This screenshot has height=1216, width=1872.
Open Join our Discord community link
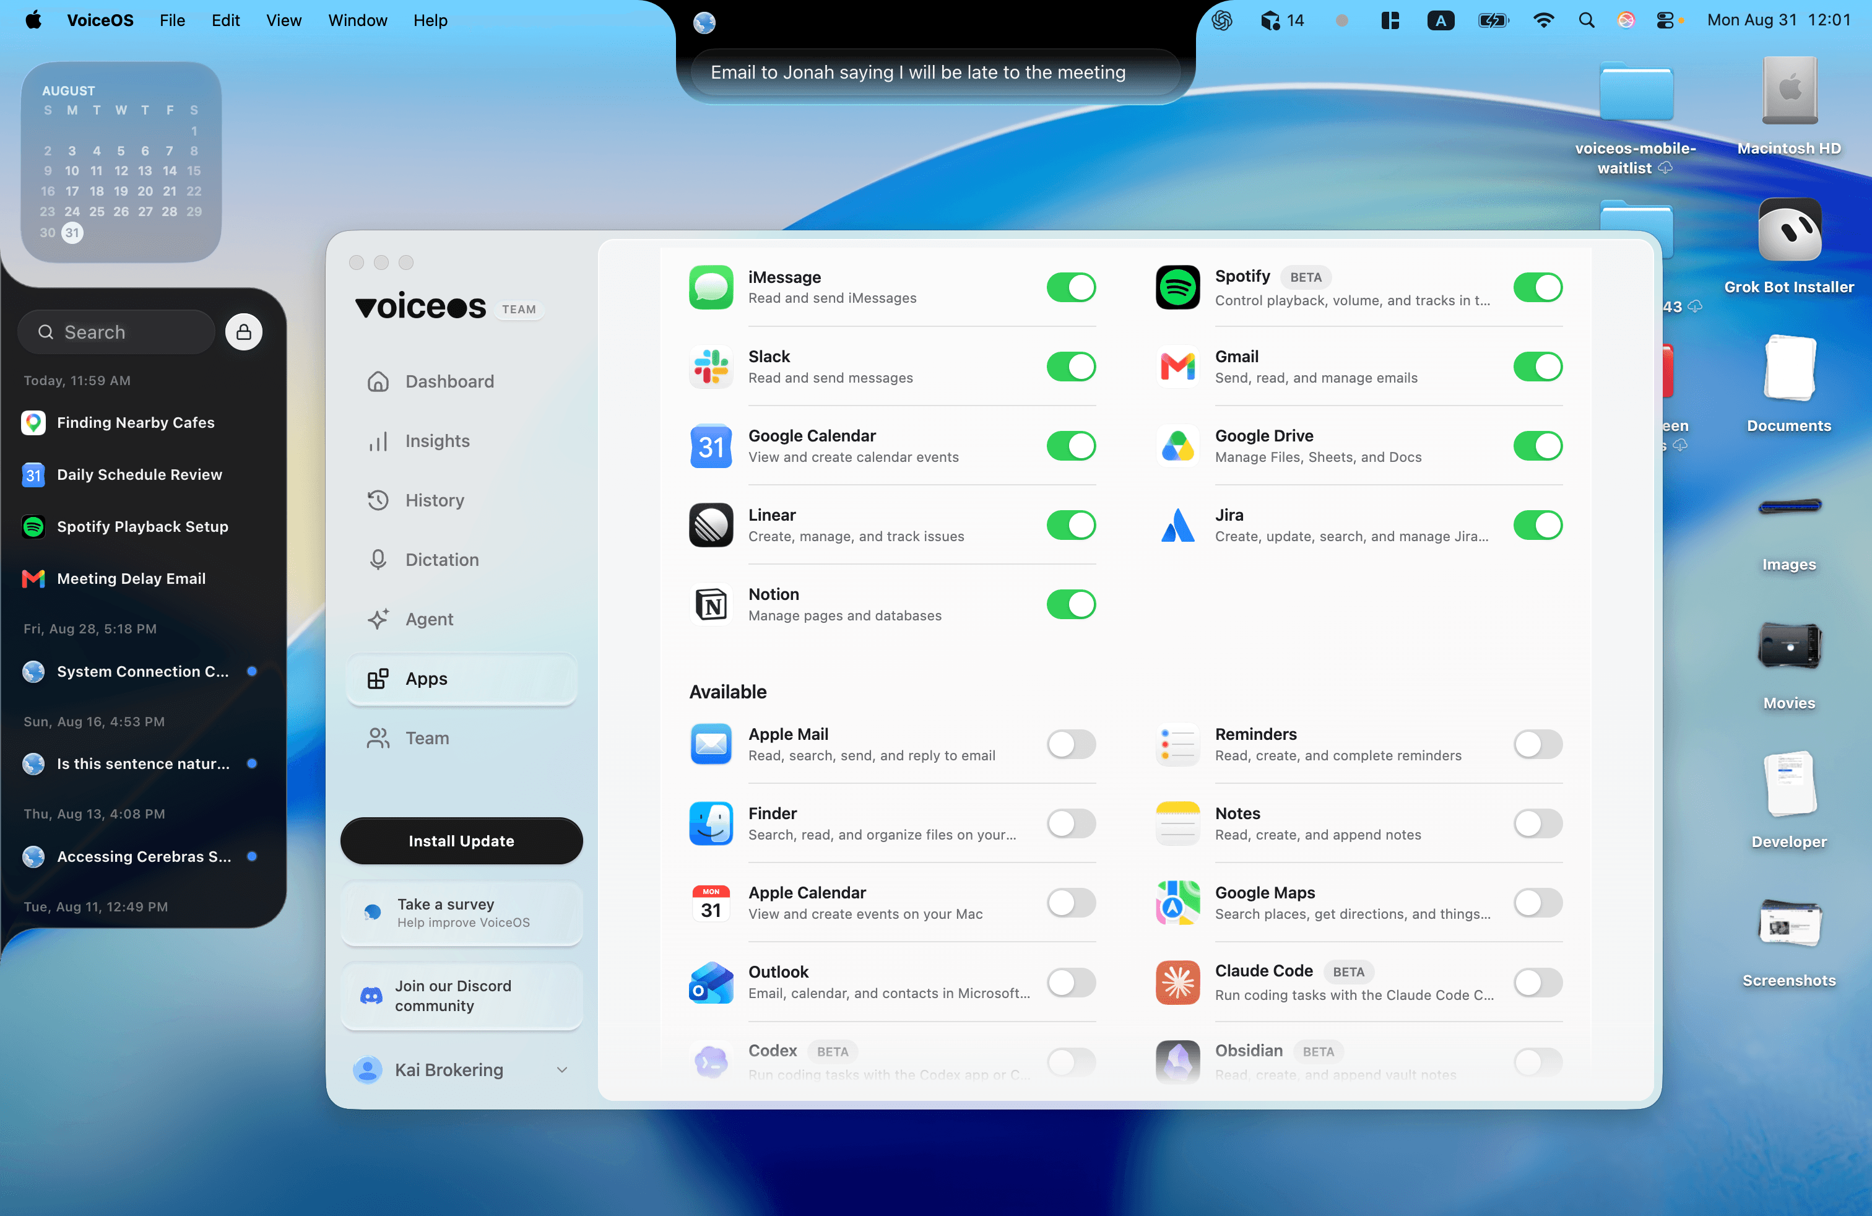pyautogui.click(x=462, y=996)
